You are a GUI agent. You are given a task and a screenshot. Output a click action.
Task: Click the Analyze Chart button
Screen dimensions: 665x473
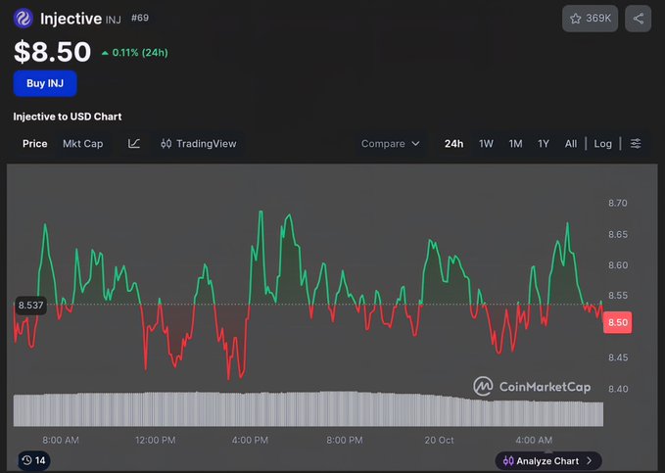tap(547, 460)
